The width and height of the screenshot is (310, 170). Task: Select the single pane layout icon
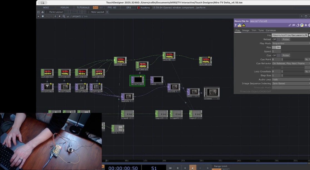click(66, 12)
